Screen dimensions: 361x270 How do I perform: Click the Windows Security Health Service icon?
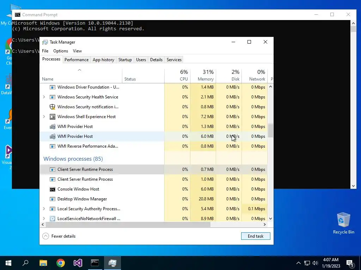[53, 97]
